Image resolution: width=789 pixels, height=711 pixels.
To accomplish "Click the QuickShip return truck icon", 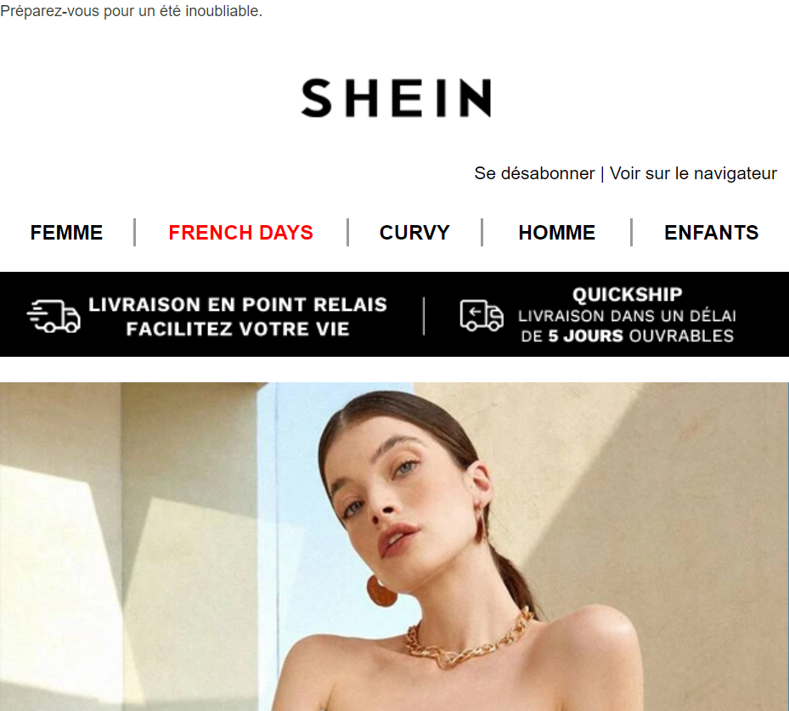I will [x=482, y=315].
